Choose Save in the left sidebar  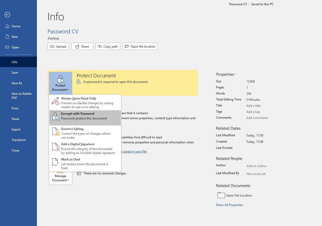(x=18, y=73)
